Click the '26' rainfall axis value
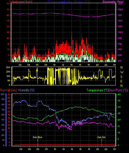 click(x=9, y=101)
